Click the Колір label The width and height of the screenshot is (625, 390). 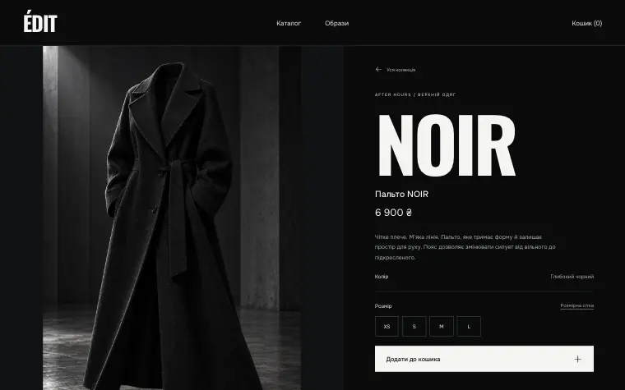382,277
